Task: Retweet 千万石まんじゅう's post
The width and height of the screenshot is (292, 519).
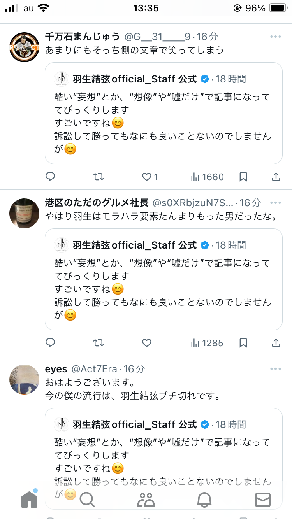Action: tap(99, 177)
